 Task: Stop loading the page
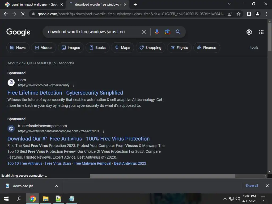[x=23, y=14]
